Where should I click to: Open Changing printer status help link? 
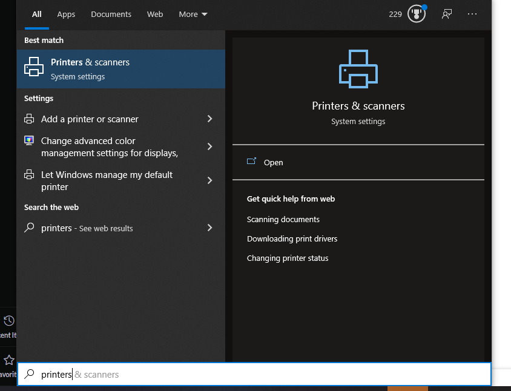[x=288, y=258]
